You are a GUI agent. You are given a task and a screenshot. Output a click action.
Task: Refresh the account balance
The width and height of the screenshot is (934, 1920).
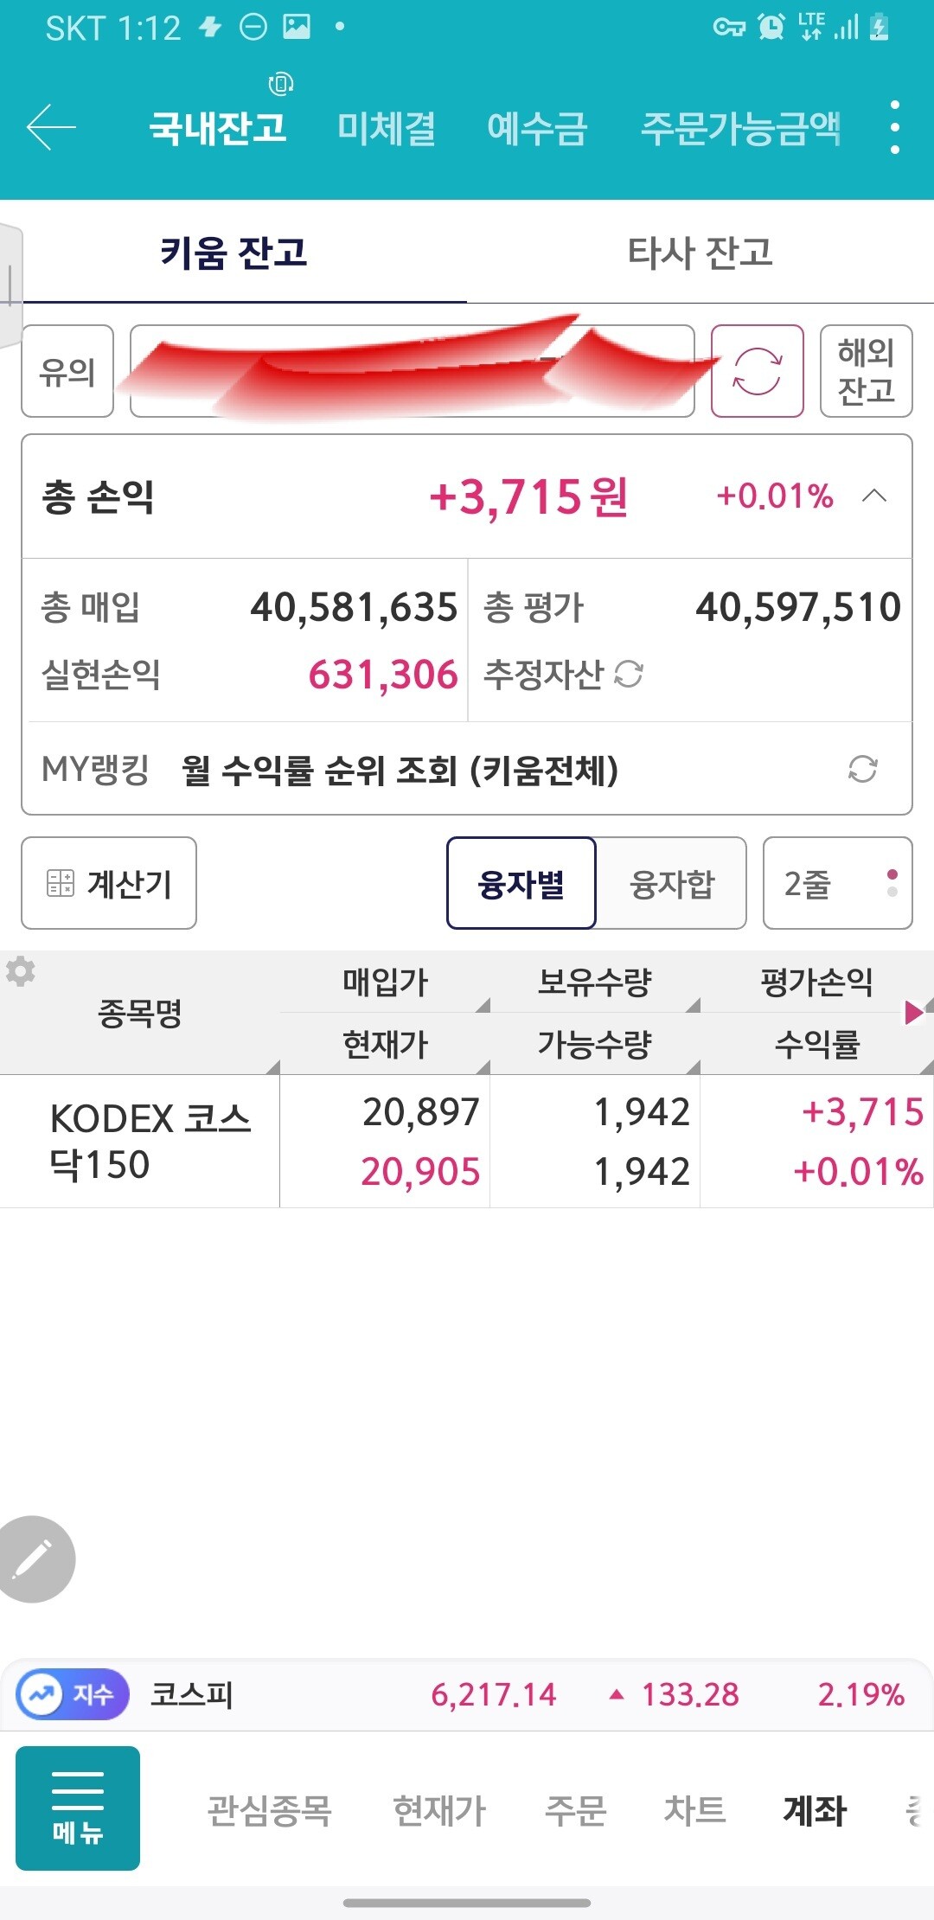[x=757, y=371]
